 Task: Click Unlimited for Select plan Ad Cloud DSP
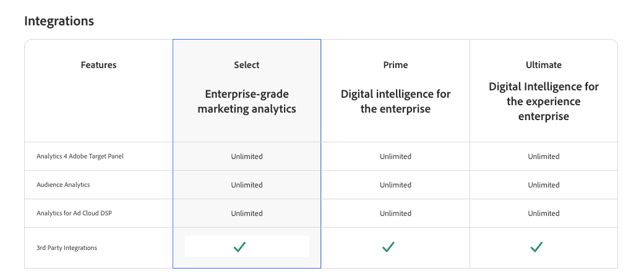click(247, 213)
